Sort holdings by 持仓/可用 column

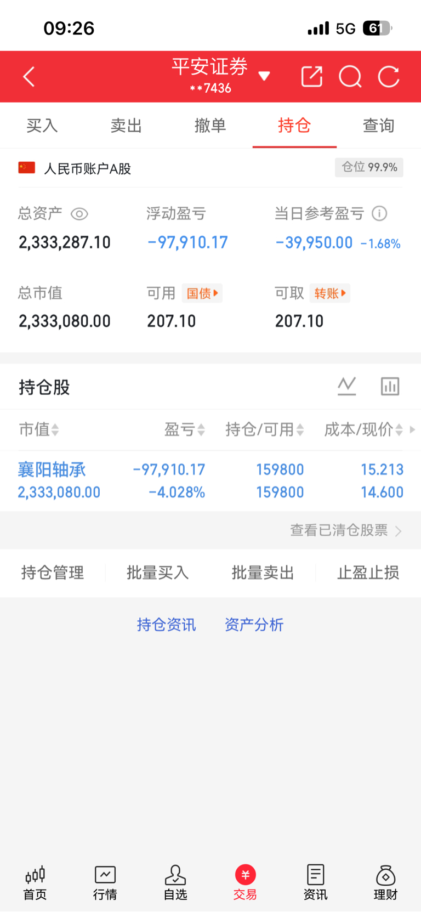pos(265,429)
